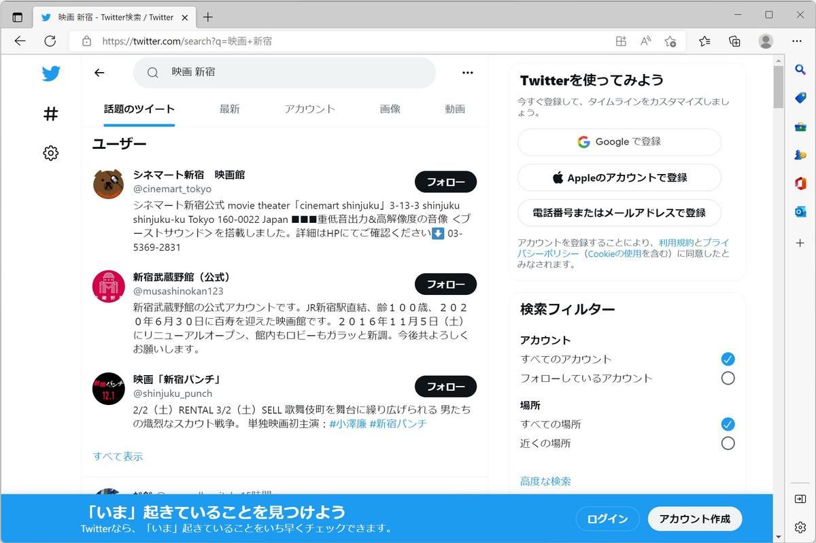The height and width of the screenshot is (543, 816).
Task: View site information lock icon
Action: (x=86, y=41)
